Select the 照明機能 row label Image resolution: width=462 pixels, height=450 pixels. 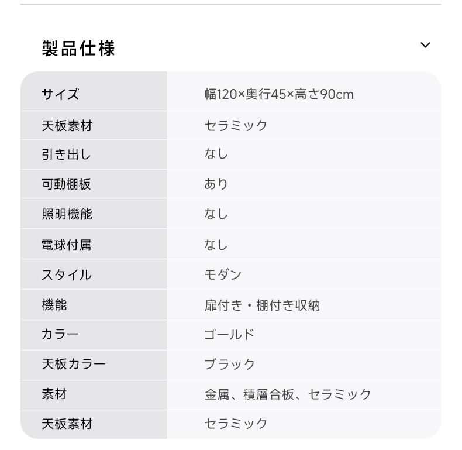pyautogui.click(x=67, y=214)
